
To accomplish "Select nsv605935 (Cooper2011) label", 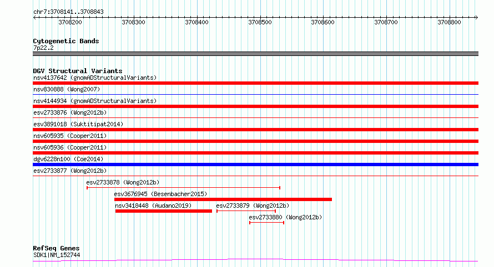I will click(70, 136).
